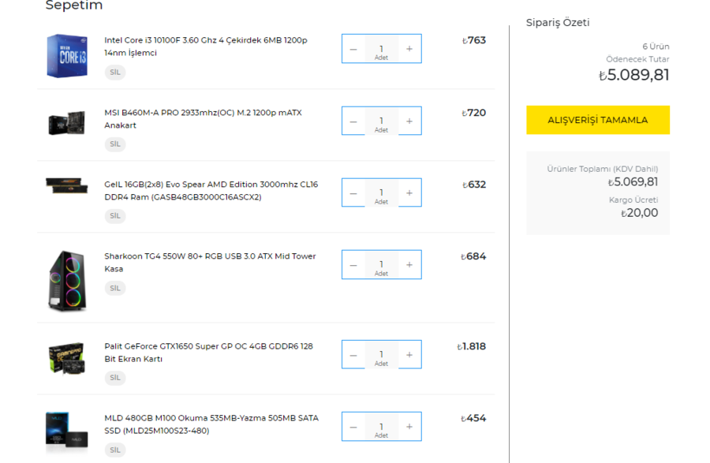Screen dimensions: 710x463
Task: Open the Intel Core i3 product image
Action: click(x=67, y=55)
